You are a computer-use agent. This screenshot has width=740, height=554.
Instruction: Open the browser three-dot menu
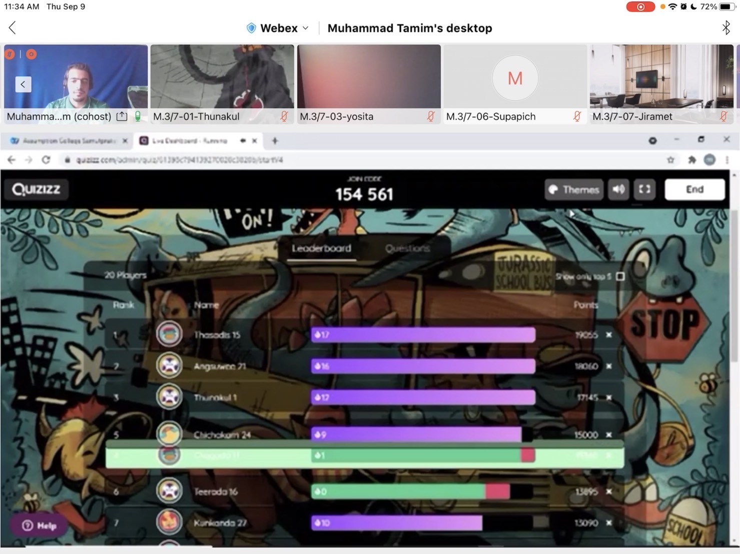click(727, 160)
